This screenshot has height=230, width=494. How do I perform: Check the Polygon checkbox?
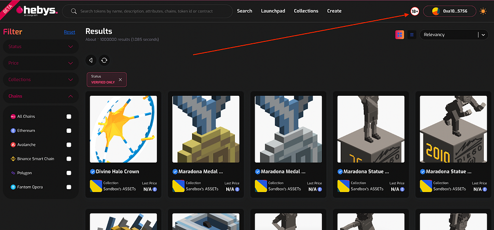pos(69,173)
